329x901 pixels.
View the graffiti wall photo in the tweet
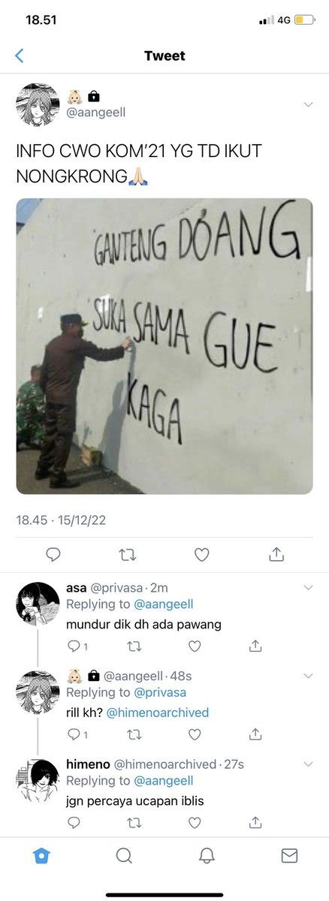(164, 346)
